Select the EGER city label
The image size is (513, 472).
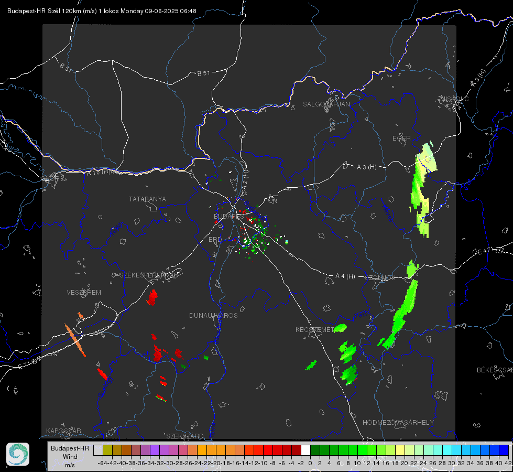[401, 138]
